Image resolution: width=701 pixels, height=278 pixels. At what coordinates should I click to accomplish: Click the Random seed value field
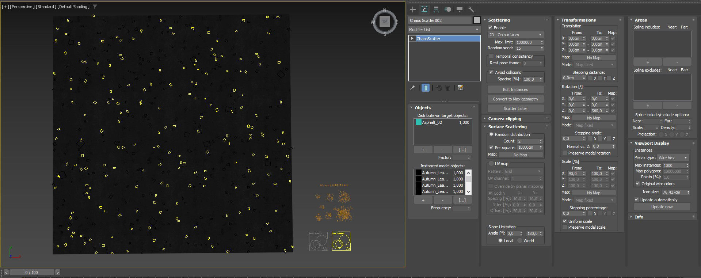pos(527,48)
